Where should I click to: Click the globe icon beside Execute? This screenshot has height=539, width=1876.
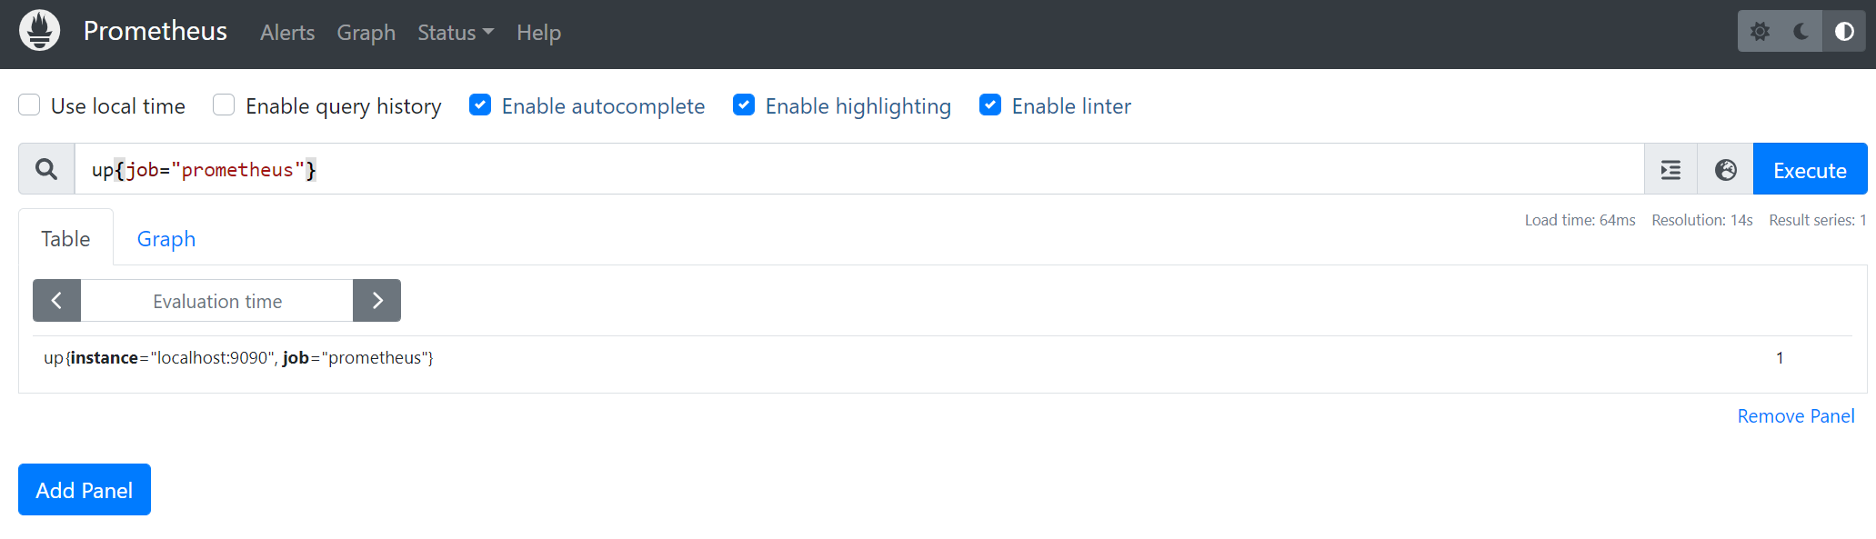coord(1724,169)
